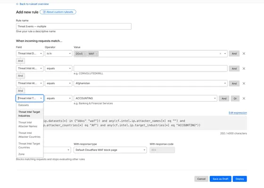Open the Edit expression link
This screenshot has height=188, width=264.
pos(238,113)
